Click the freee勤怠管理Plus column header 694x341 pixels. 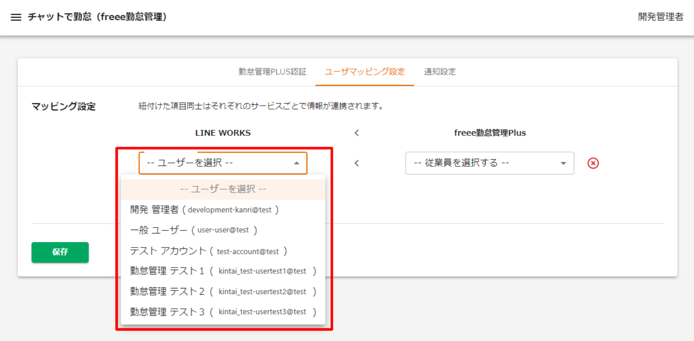coord(490,133)
